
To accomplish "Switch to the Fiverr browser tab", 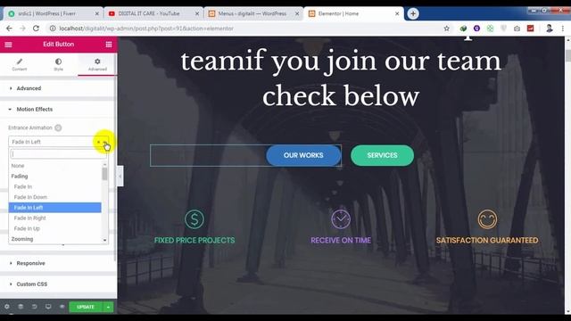I will [x=53, y=13].
